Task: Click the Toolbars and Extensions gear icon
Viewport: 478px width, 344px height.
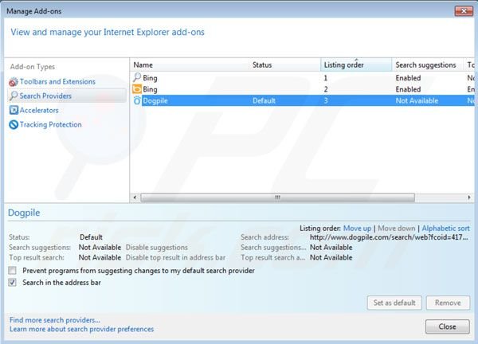Action: [14, 82]
